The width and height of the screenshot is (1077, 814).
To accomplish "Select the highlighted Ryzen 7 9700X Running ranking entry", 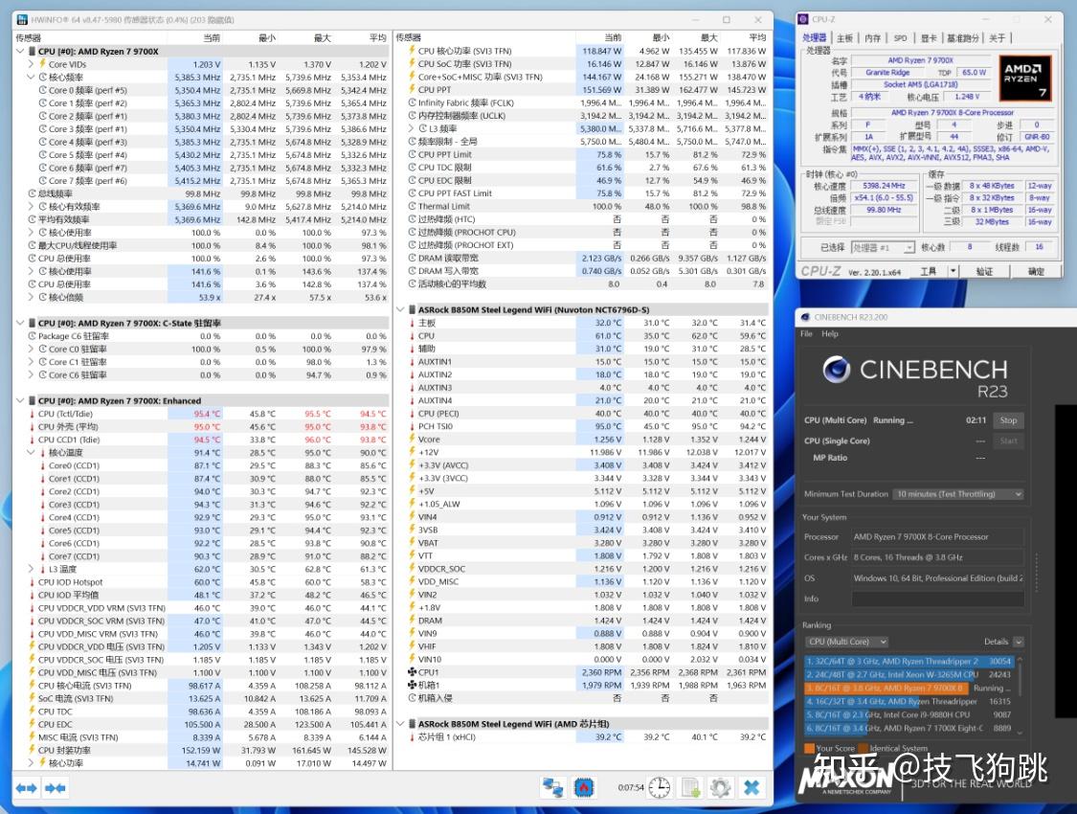I will tap(909, 689).
